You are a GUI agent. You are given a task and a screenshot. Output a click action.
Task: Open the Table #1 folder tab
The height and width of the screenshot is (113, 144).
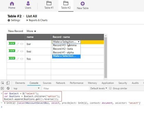point(49,5)
